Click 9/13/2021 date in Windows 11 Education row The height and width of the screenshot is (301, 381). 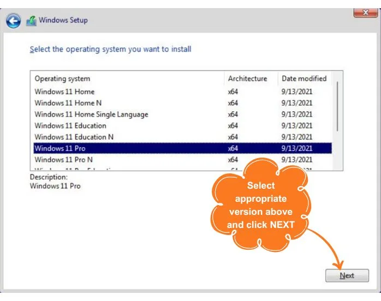[297, 126]
